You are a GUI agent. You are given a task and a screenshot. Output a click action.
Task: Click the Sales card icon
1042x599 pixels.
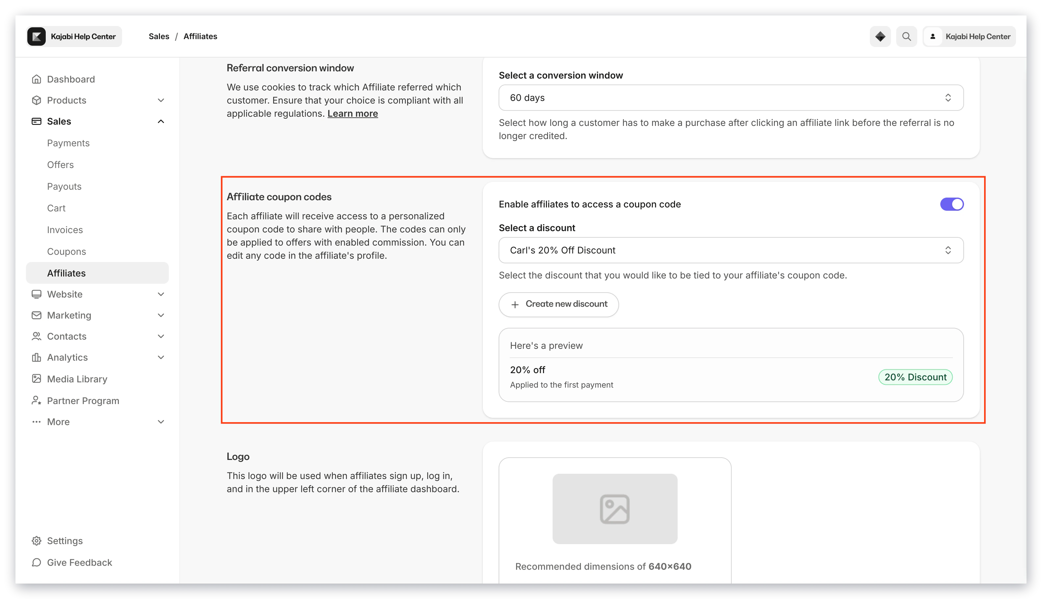pos(37,121)
